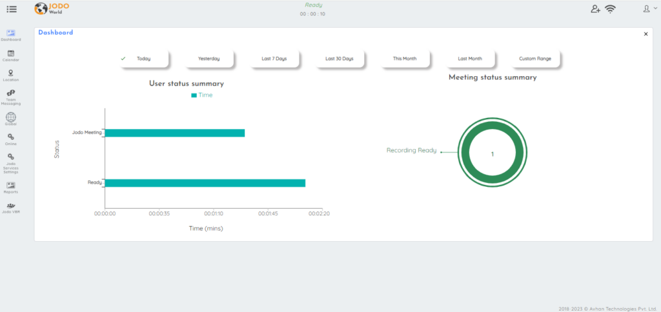Image resolution: width=661 pixels, height=312 pixels.
Task: Click the 00 : 00 : 10 timer
Action: pos(312,14)
